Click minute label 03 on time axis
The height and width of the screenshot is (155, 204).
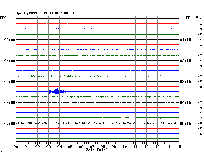point(48,147)
